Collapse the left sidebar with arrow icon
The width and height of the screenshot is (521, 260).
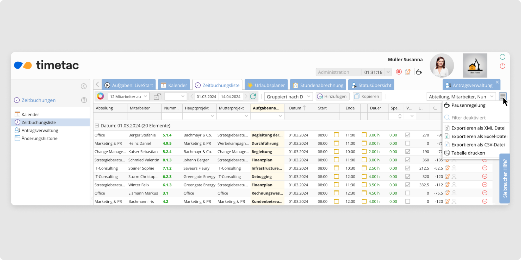tap(84, 86)
